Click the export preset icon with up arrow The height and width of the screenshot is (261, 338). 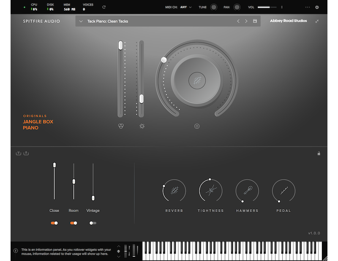[x=26, y=153]
